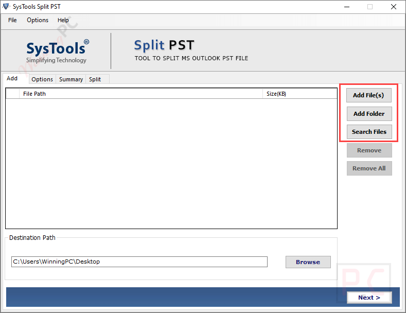Image resolution: width=406 pixels, height=313 pixels.
Task: Close the SysTools Split PST window
Action: (394, 7)
